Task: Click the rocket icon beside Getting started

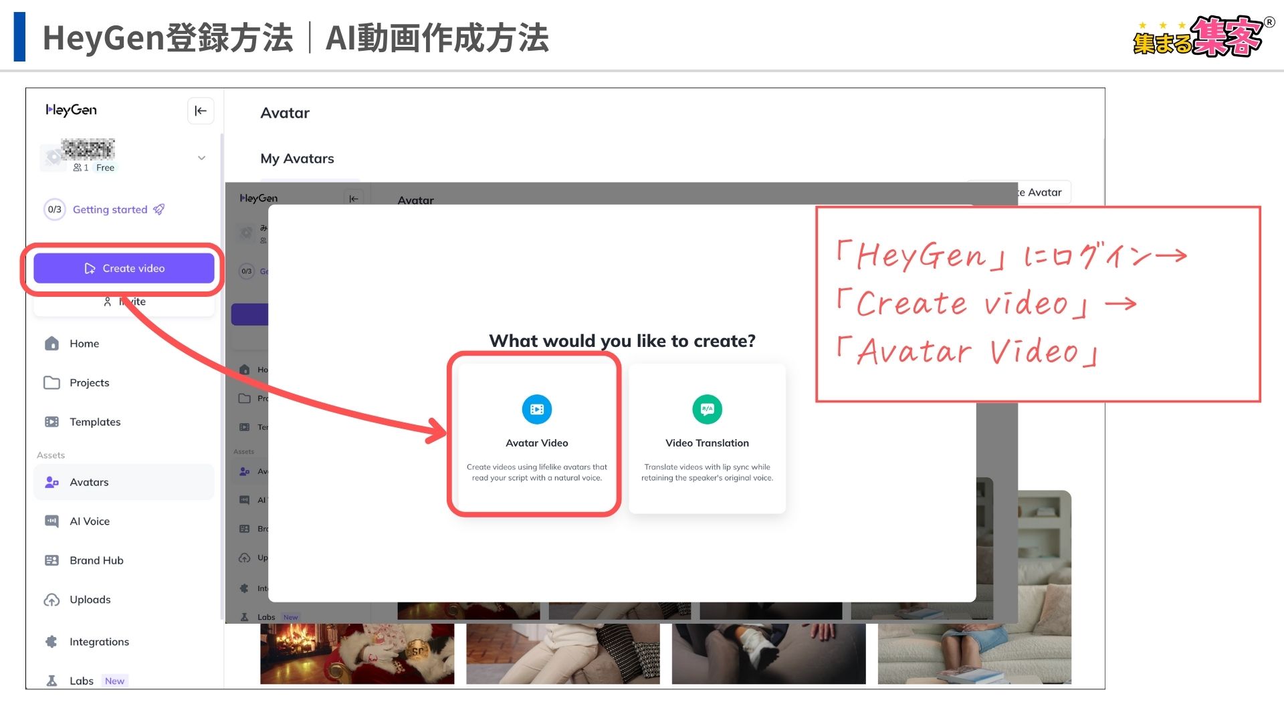Action: 159,209
